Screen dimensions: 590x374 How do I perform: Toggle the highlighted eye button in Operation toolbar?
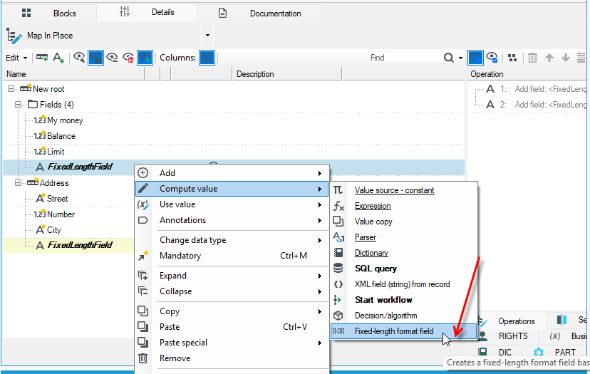(x=475, y=58)
